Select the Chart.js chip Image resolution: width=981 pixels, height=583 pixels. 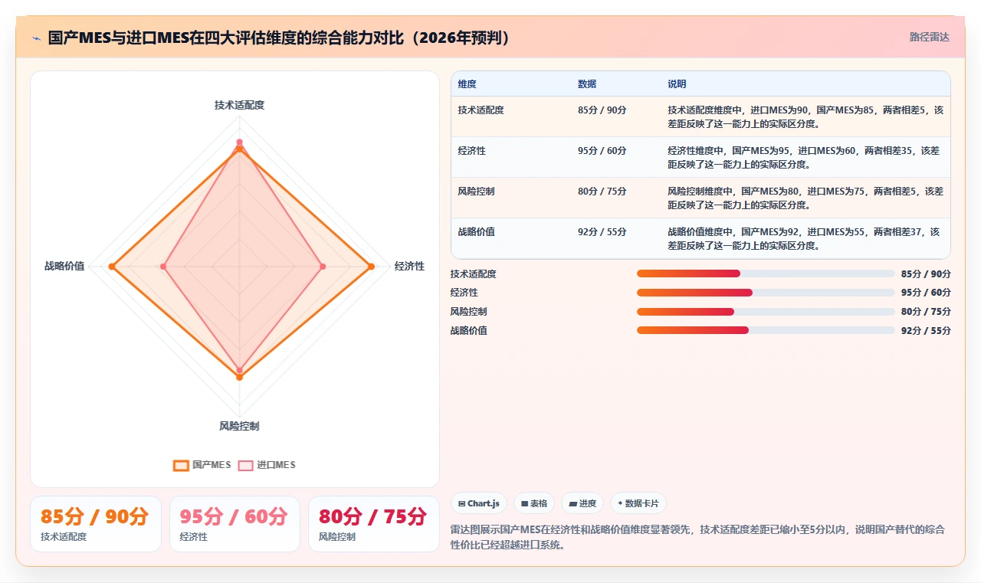tap(479, 503)
